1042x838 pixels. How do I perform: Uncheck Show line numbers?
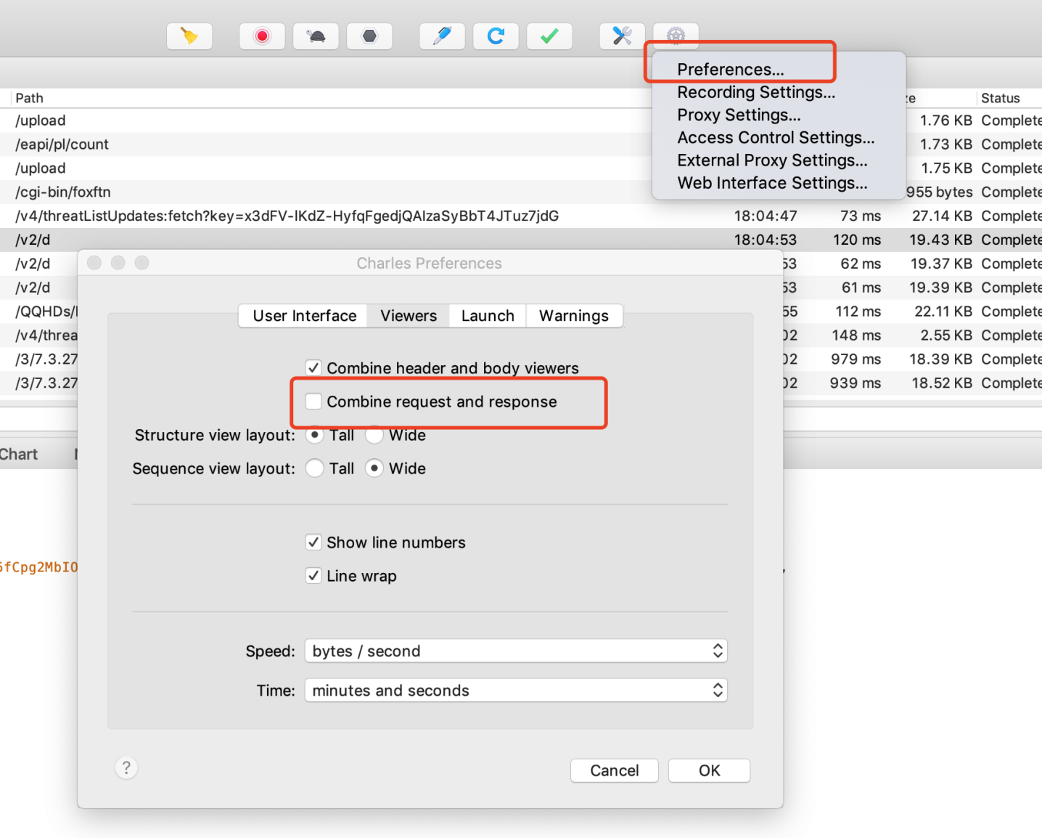313,542
